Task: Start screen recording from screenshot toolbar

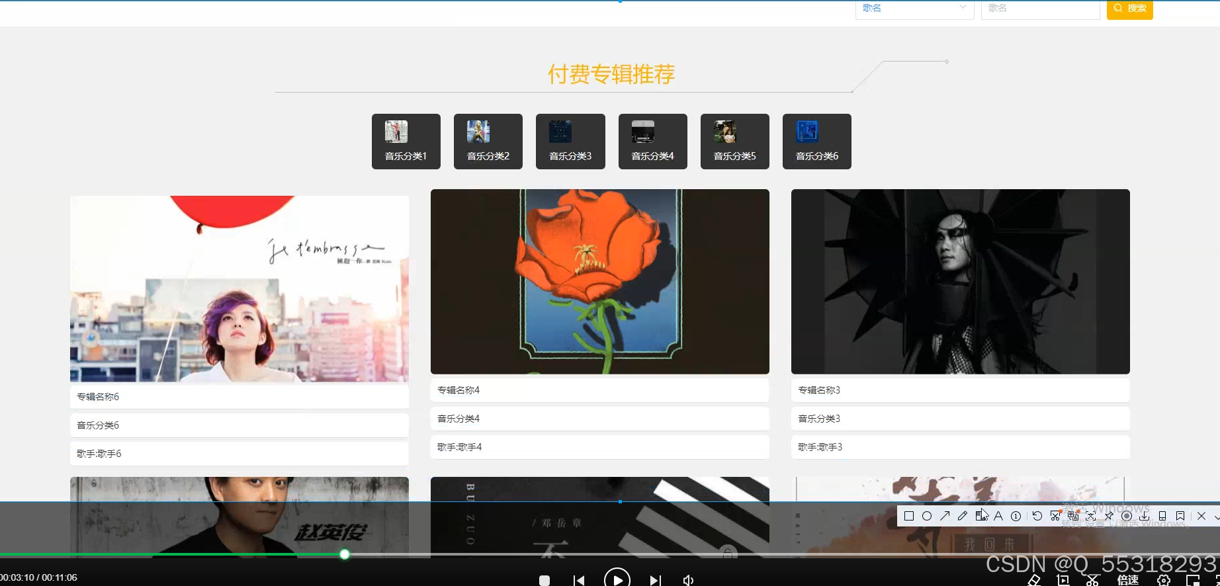Action: (x=1127, y=516)
